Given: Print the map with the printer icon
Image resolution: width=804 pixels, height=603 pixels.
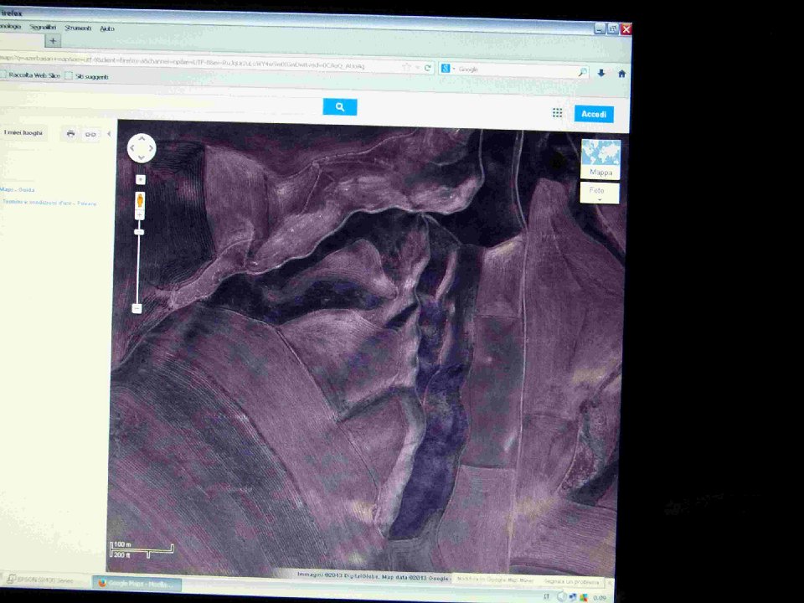Looking at the screenshot, I should tap(70, 134).
